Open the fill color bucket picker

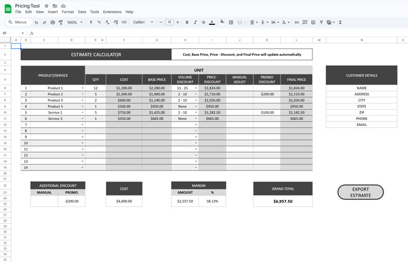tap(222, 22)
